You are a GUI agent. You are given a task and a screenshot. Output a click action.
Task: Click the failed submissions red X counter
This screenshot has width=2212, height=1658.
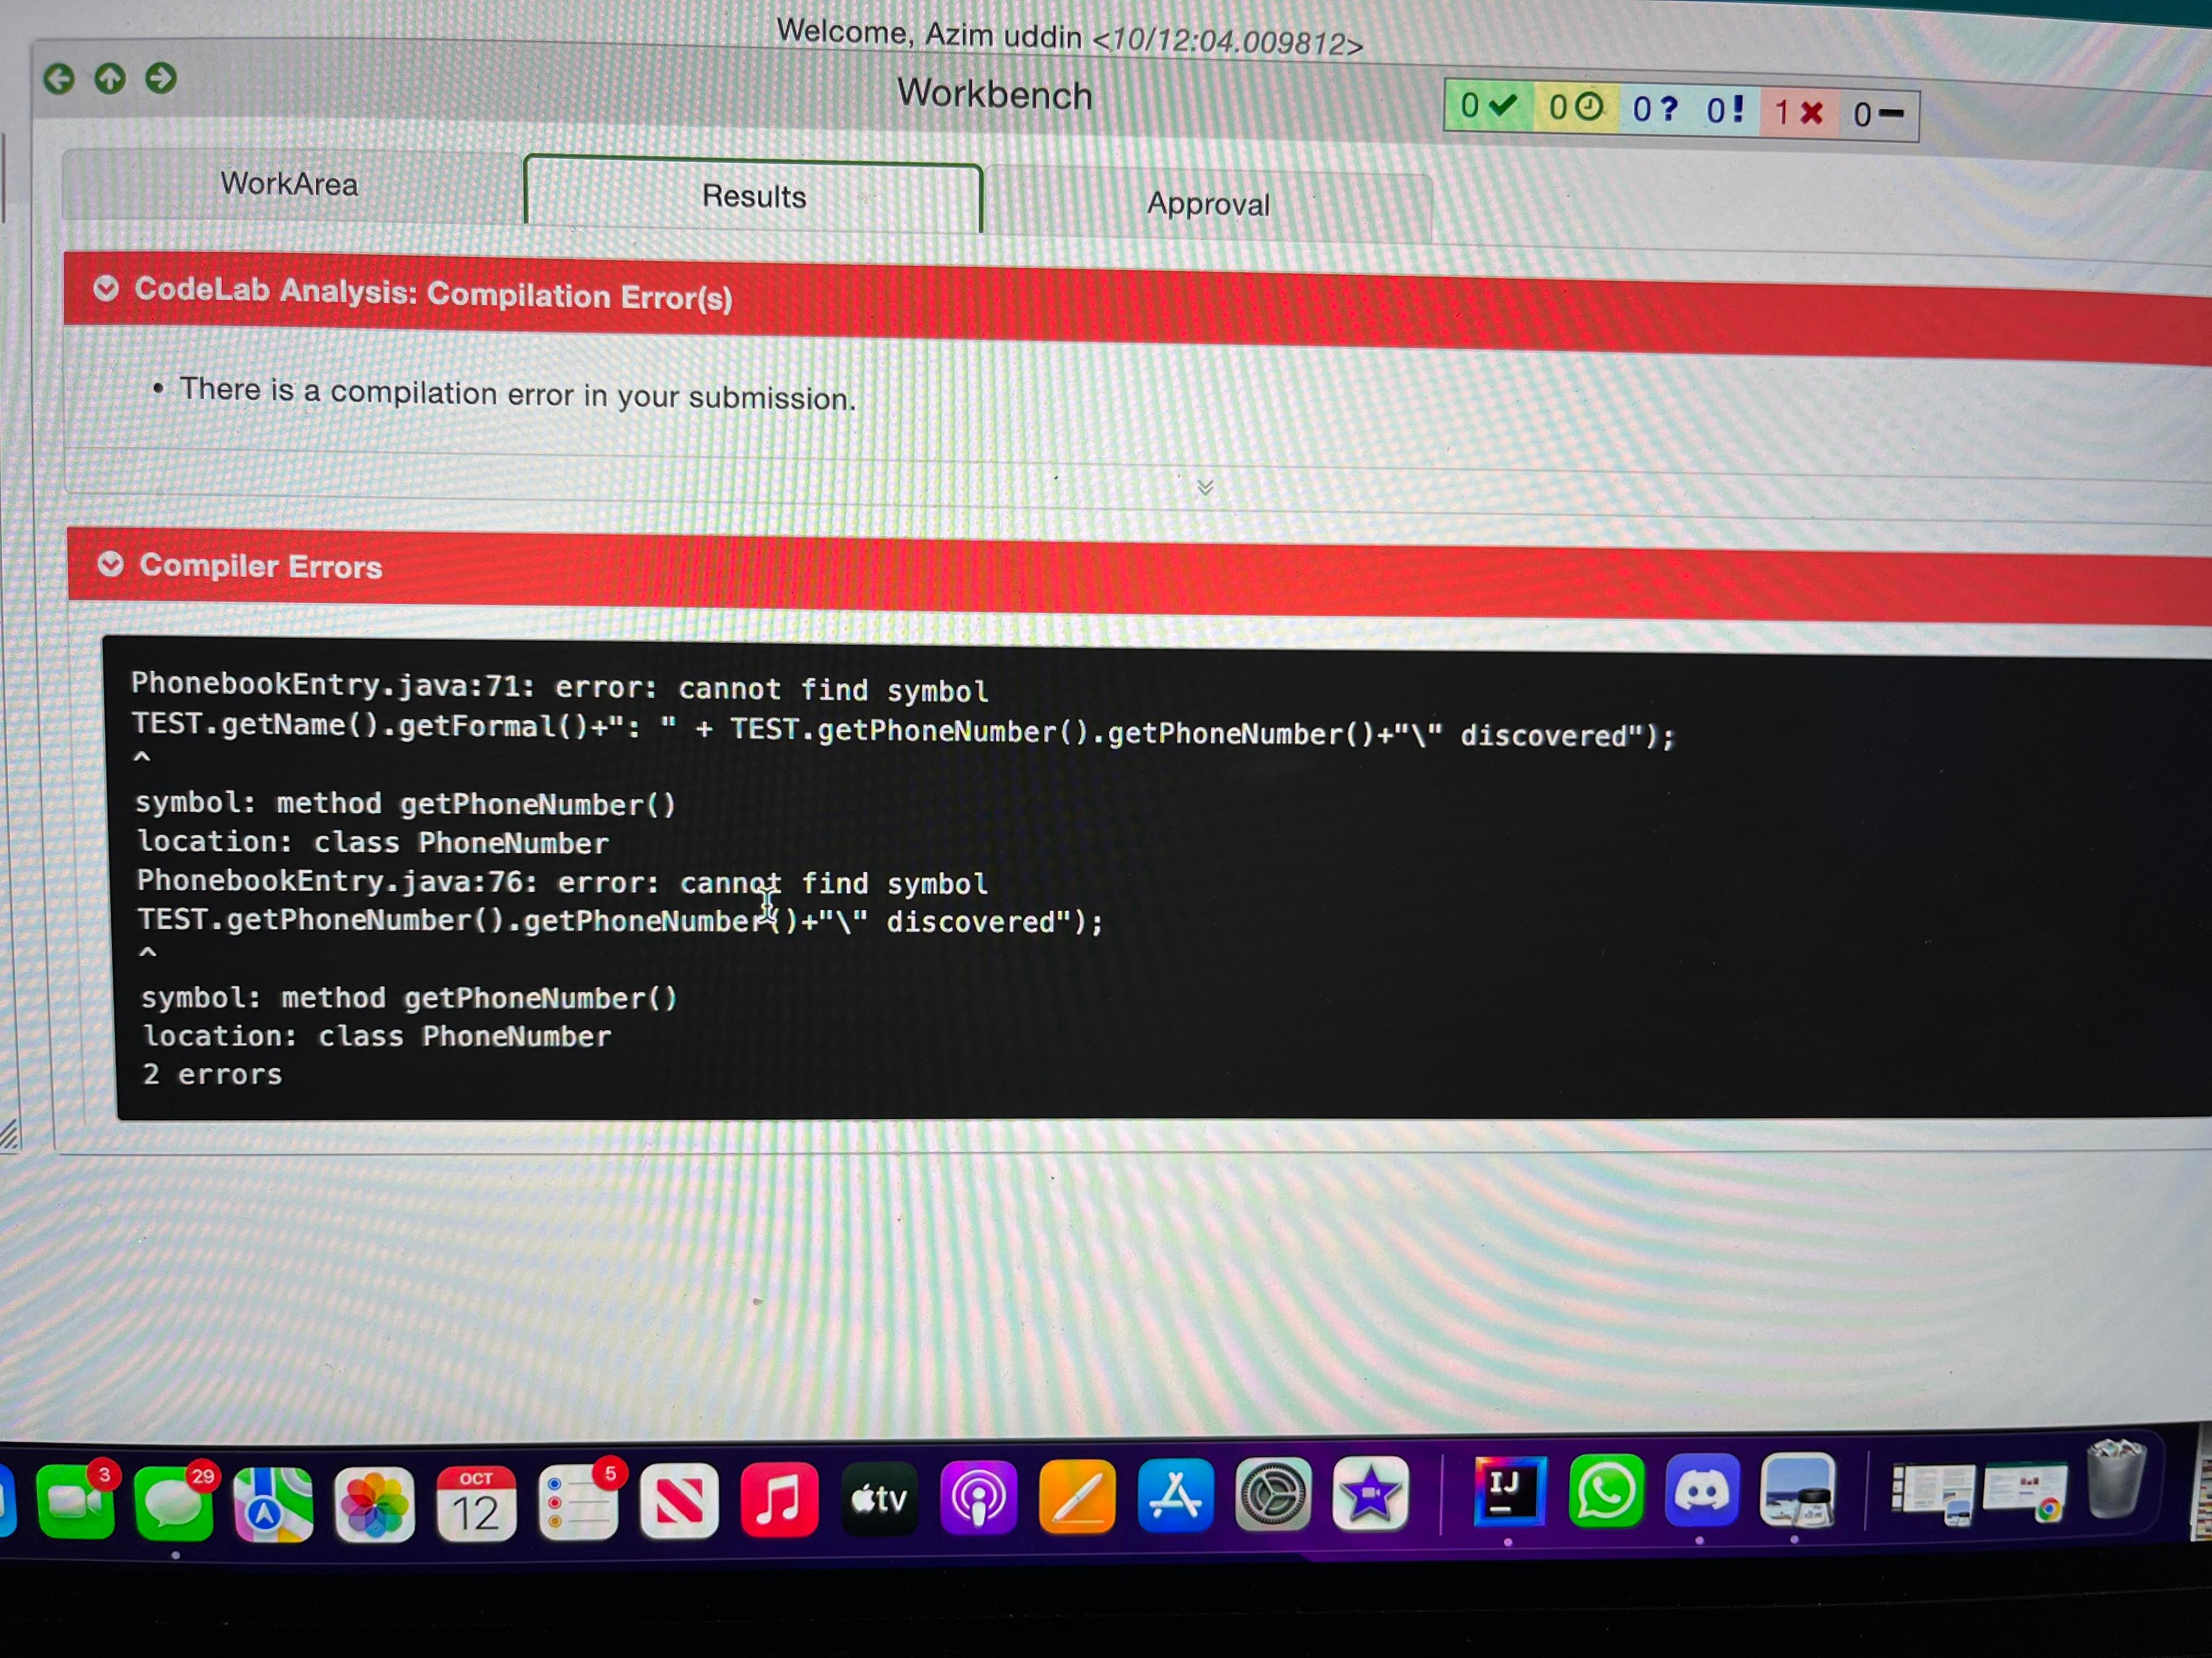pos(1799,112)
